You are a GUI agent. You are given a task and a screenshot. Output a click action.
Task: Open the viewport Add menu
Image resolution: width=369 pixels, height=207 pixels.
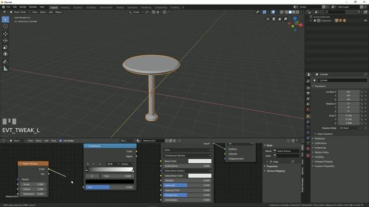click(51, 12)
